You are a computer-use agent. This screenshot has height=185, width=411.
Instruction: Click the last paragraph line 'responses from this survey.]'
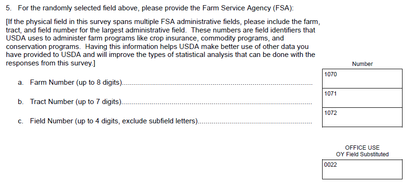coord(51,63)
